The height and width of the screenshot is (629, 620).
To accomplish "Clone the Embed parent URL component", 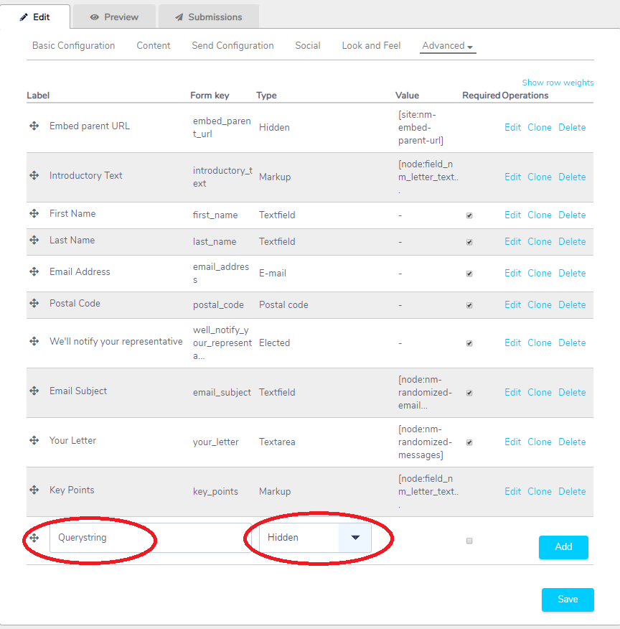I will pos(540,128).
